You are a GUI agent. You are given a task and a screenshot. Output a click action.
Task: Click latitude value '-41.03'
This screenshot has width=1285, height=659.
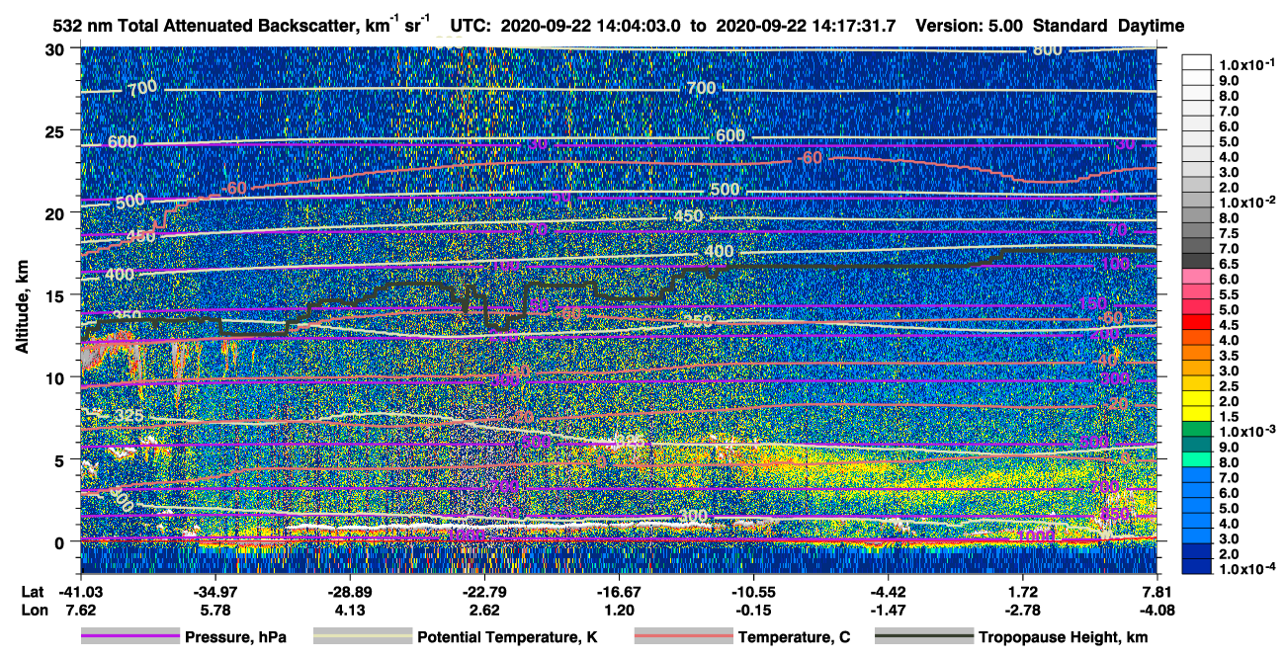coord(80,591)
